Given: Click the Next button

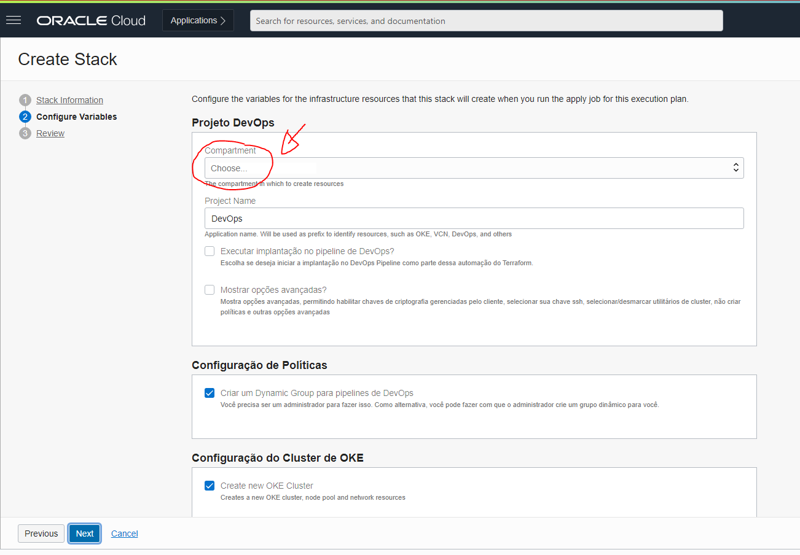Looking at the screenshot, I should click(x=85, y=534).
